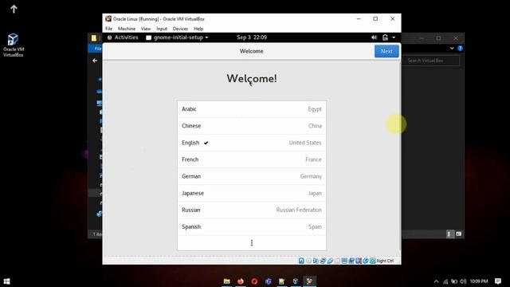Click the VirtualBox window title bar icon
510x287 pixels.
click(108, 19)
